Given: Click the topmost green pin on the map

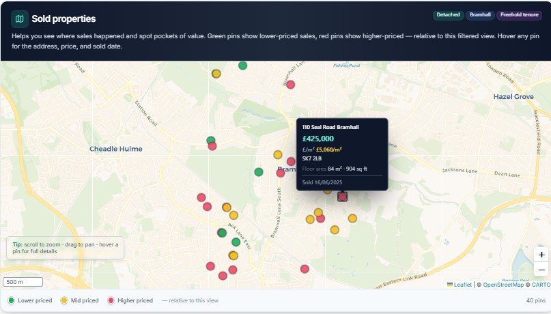Looking at the screenshot, I should tap(242, 66).
